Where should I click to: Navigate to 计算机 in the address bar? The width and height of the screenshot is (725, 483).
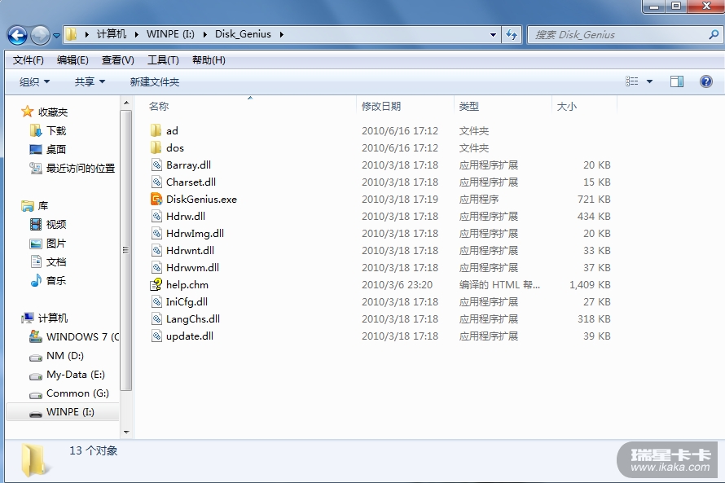pyautogui.click(x=111, y=34)
